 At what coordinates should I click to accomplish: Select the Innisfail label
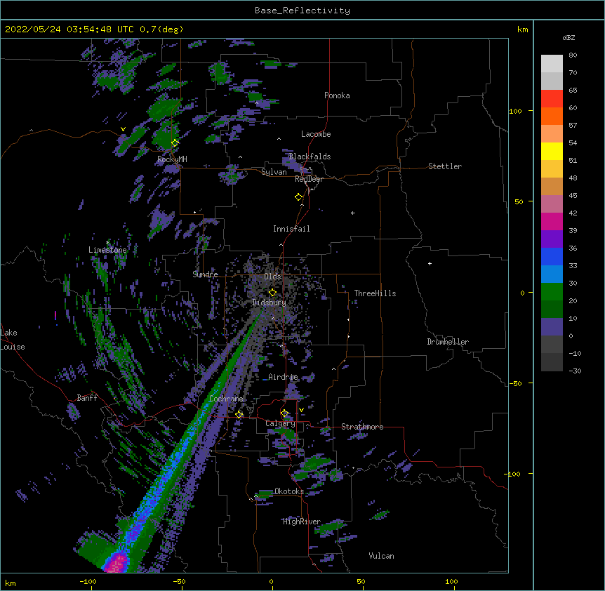tap(291, 229)
